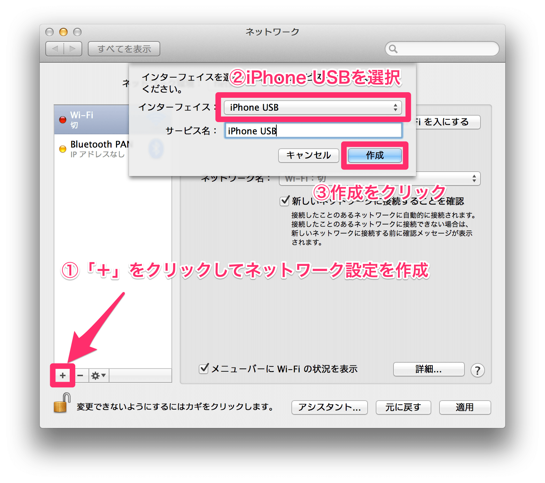Click the Wi-Fi を入にする button

(x=447, y=122)
